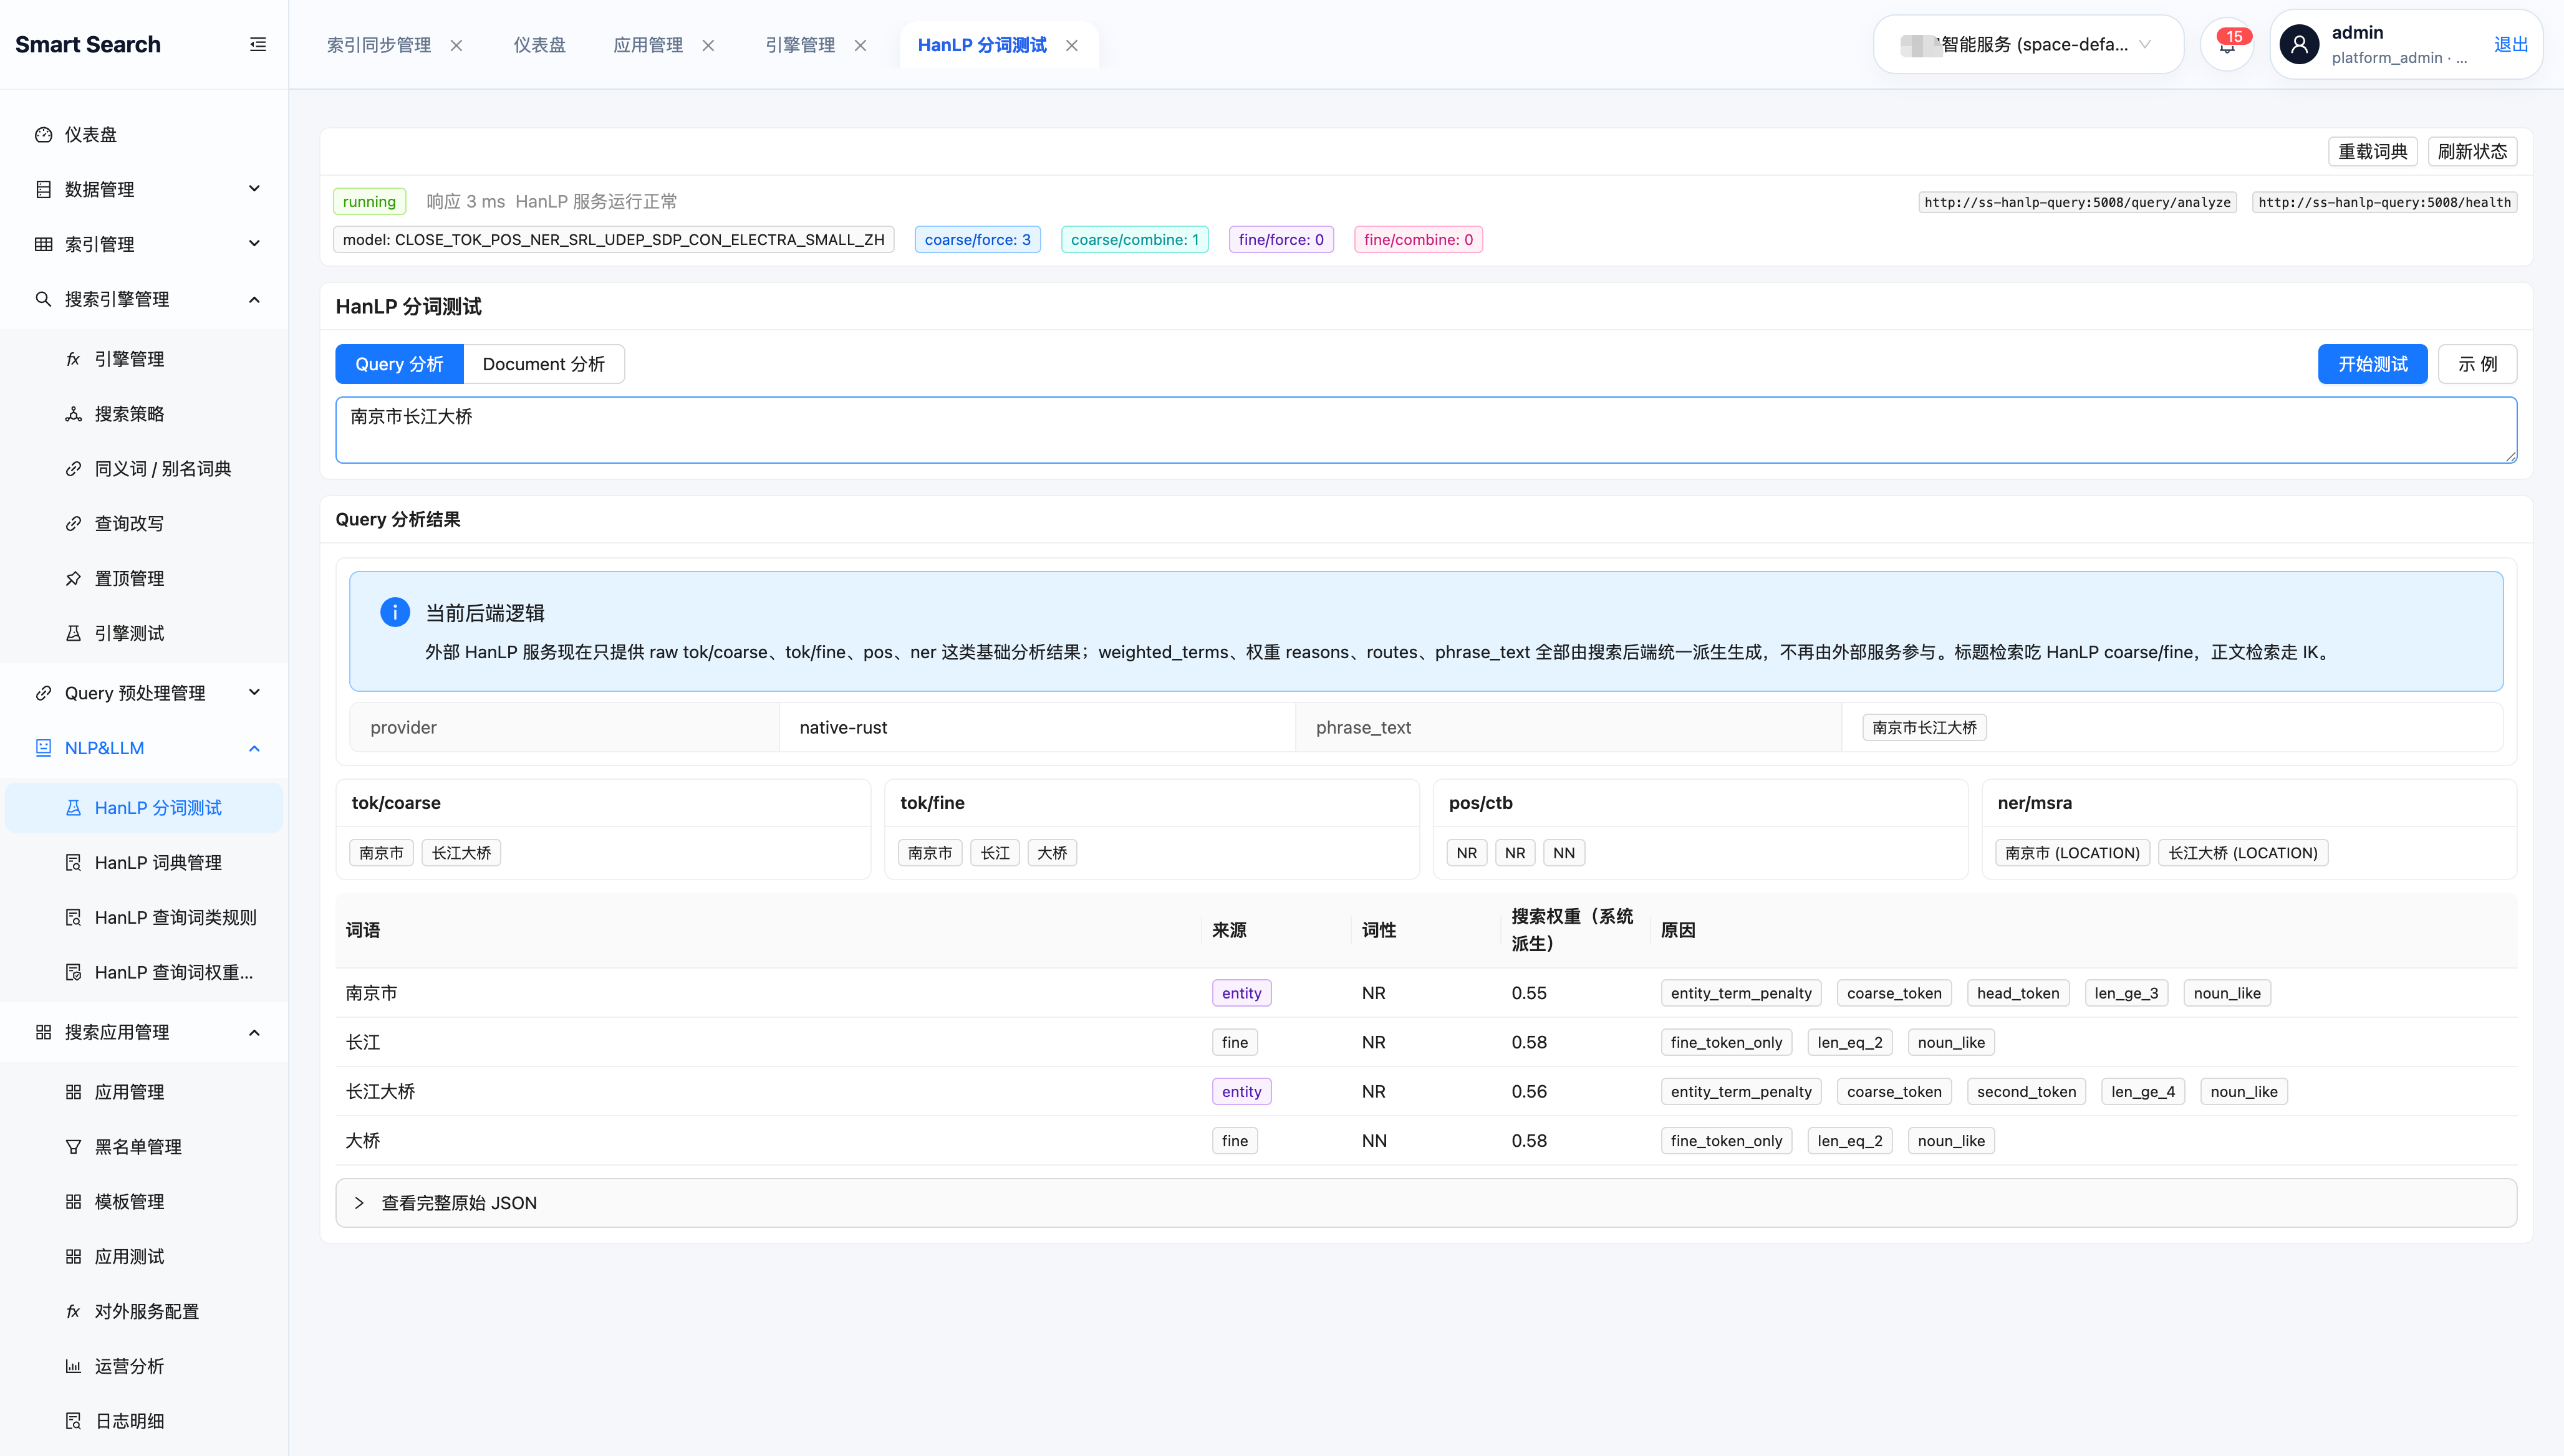The width and height of the screenshot is (2564, 1456).
Task: Expand the 索引管理 menu chevron
Action: point(254,244)
